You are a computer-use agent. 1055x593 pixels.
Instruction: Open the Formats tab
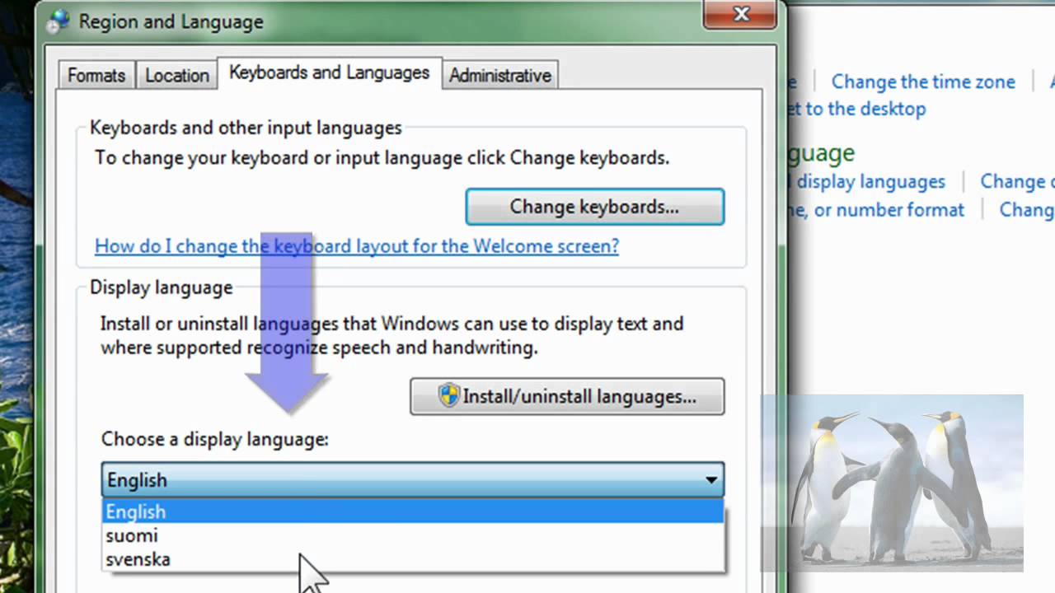[x=96, y=75]
